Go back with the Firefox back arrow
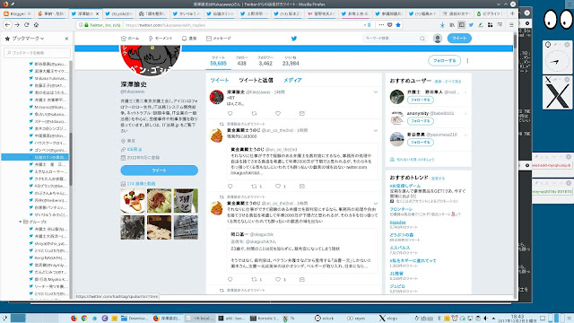The height and width of the screenshot is (323, 574). point(7,25)
